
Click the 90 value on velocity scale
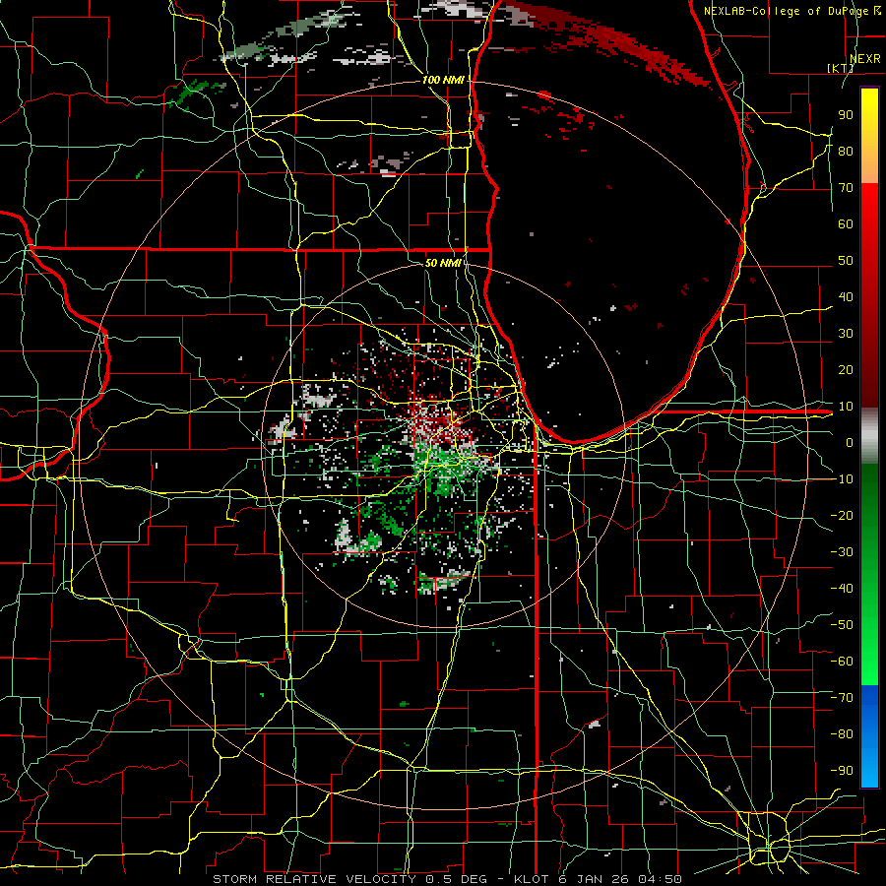846,115
